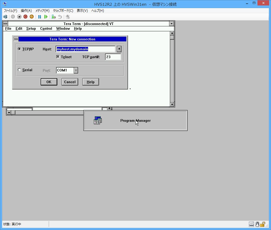Expand the Host history dropdown

click(x=119, y=49)
